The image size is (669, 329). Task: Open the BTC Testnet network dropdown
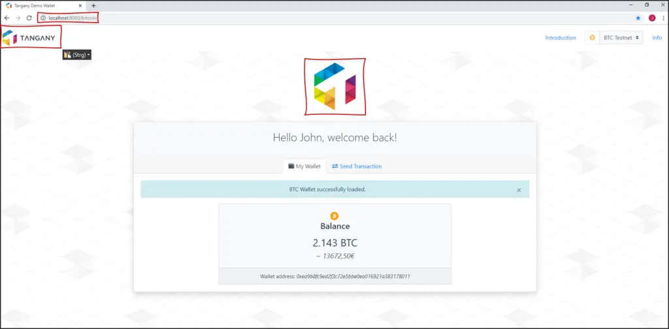[621, 37]
